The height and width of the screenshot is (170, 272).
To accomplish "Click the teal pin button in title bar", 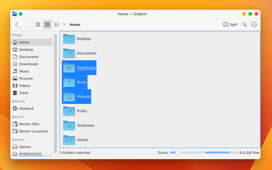I will pyautogui.click(x=21, y=14).
